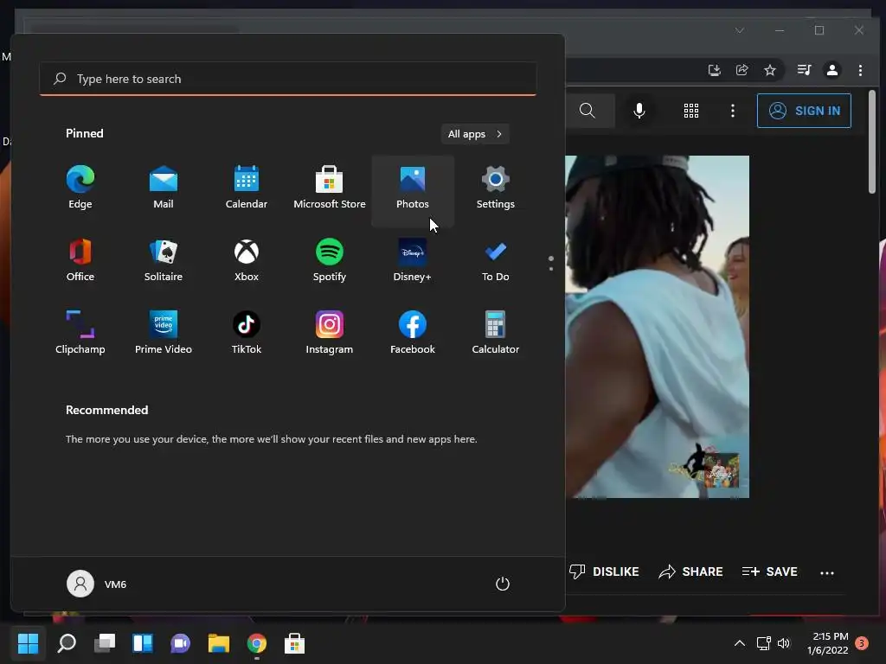Open volume control in system tray

click(x=784, y=643)
